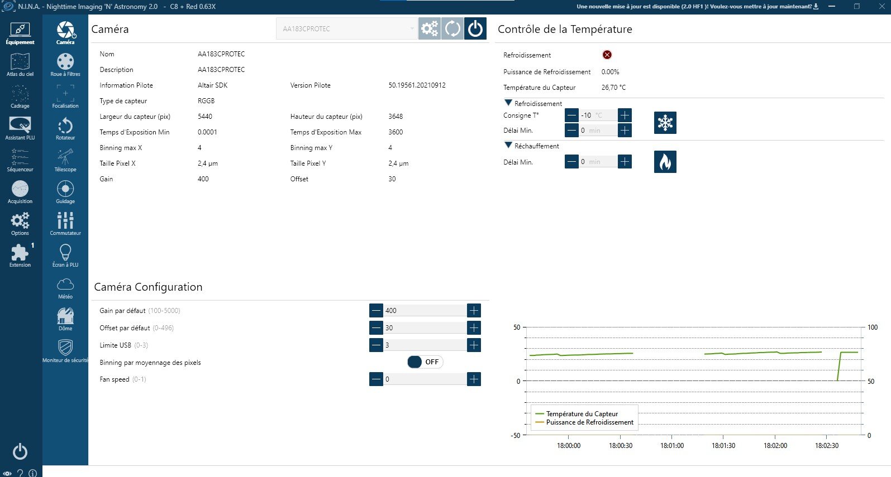This screenshot has height=477, width=891.
Task: Increase Consigne T° with plus button
Action: pos(625,115)
